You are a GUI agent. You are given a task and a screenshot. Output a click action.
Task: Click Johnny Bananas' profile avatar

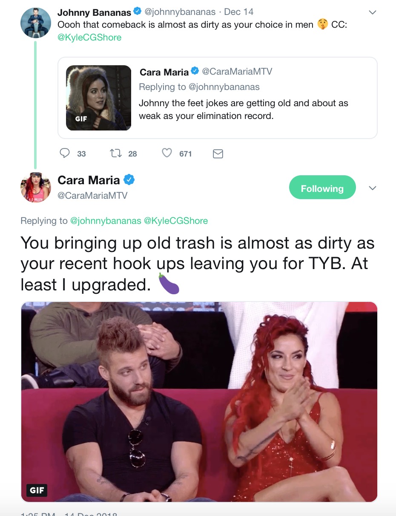[x=36, y=23]
